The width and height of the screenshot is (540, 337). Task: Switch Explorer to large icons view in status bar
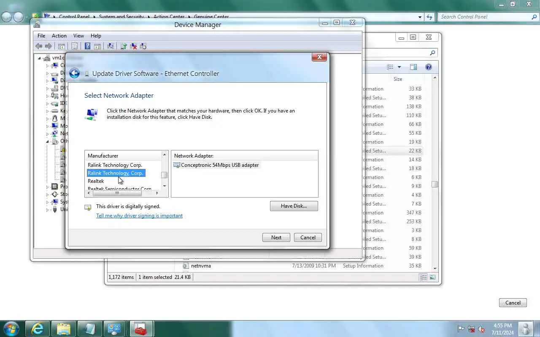click(x=432, y=277)
